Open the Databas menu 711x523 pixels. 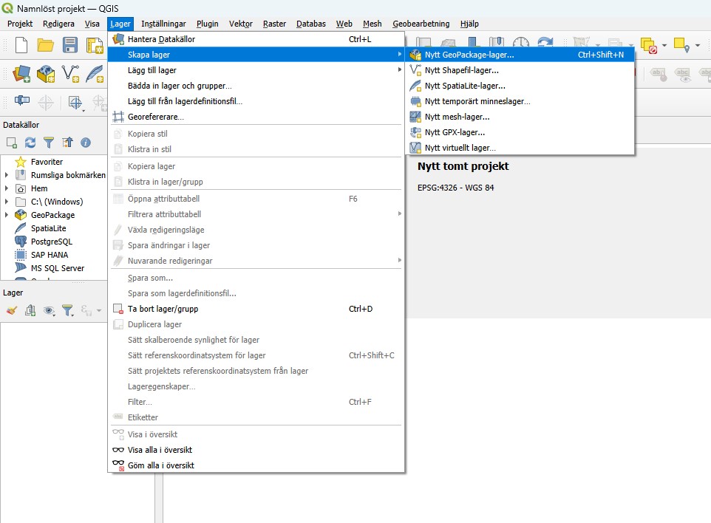point(311,24)
